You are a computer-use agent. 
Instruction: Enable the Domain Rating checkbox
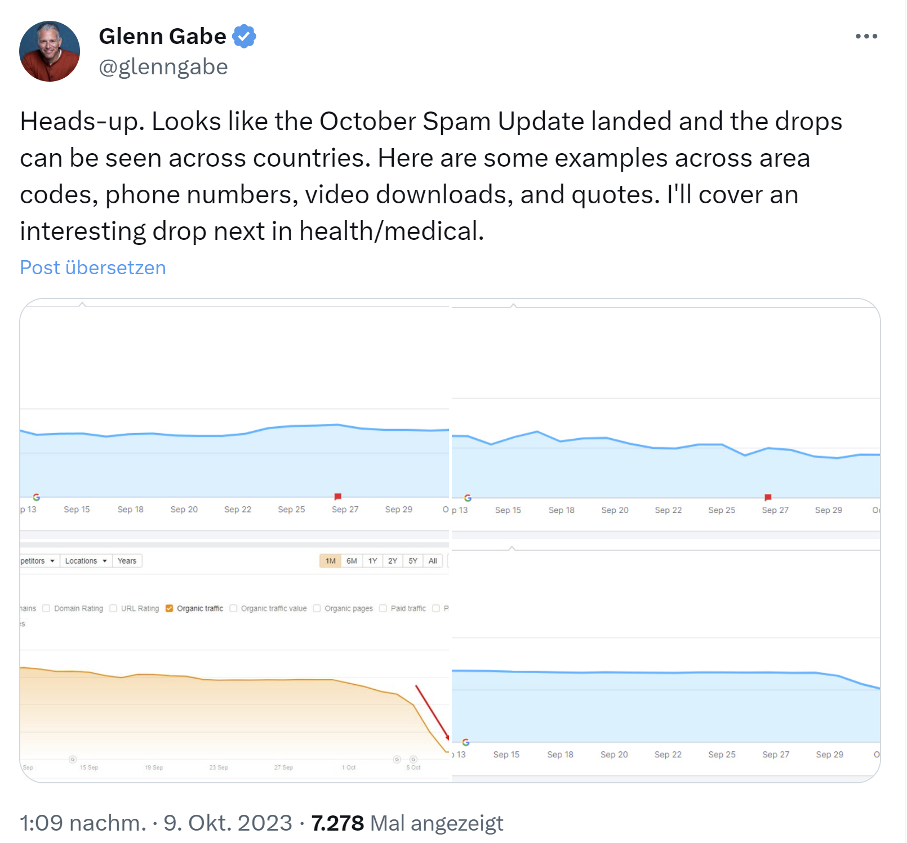(x=46, y=608)
